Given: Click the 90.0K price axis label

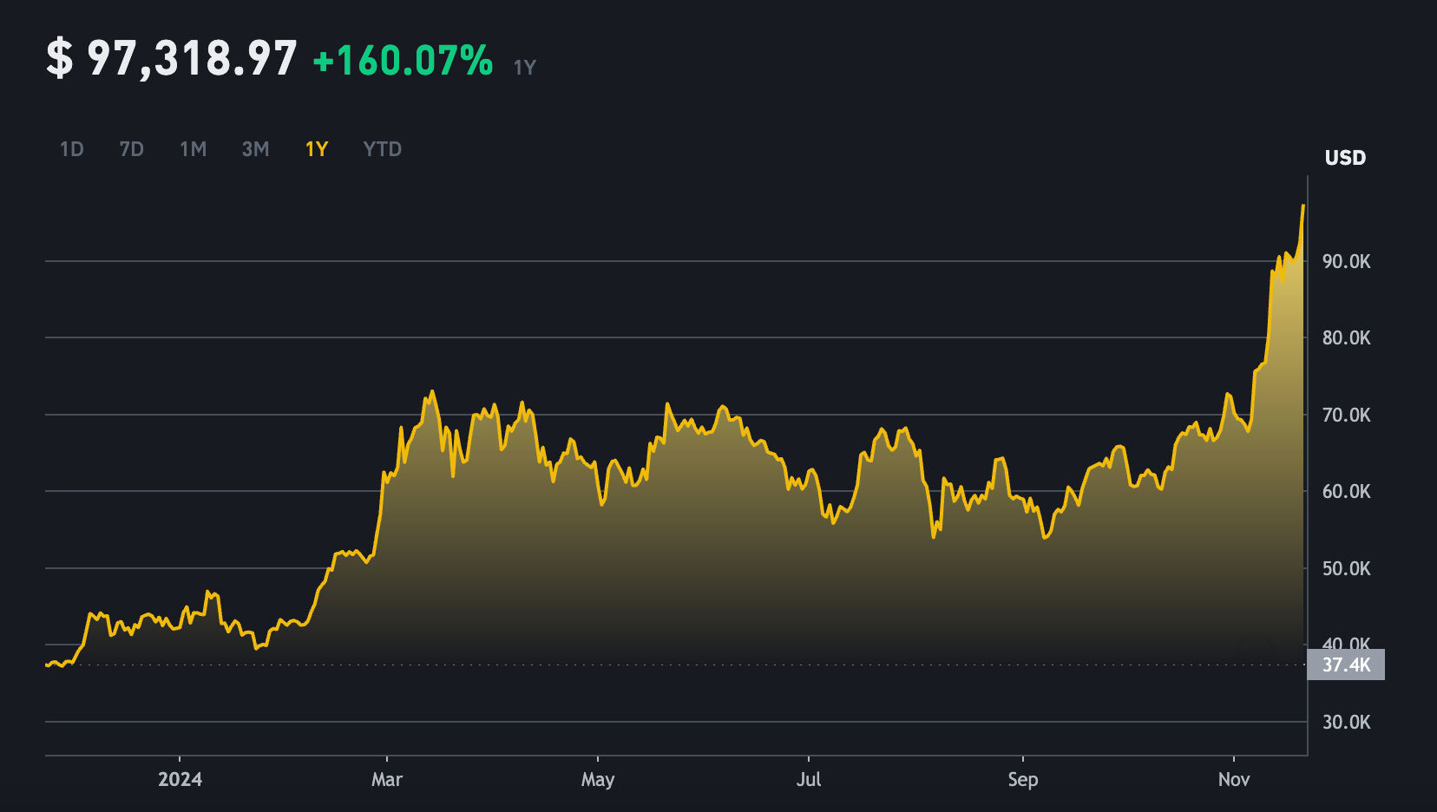Looking at the screenshot, I should [1346, 261].
